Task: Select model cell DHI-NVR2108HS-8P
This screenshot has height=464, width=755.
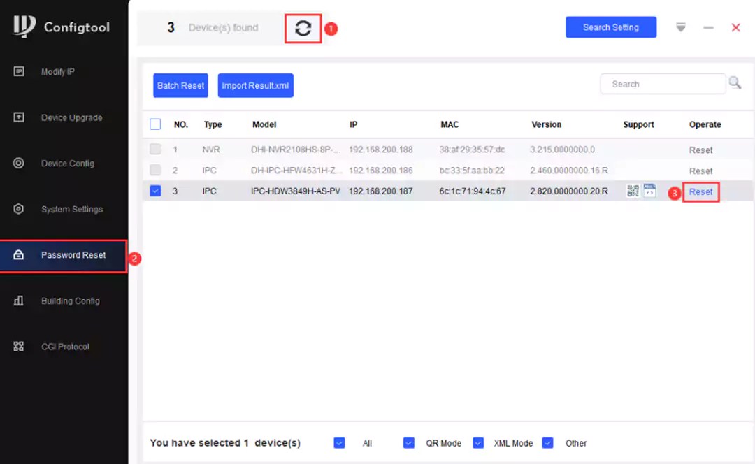Action: coord(296,150)
